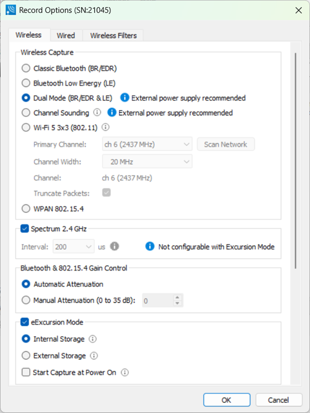Confirm settings with the OK button
This screenshot has height=413, width=310.
(226, 400)
